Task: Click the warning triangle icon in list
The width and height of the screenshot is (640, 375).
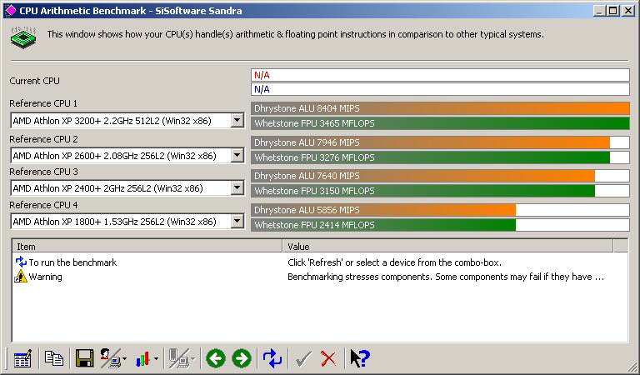Action: point(21,277)
